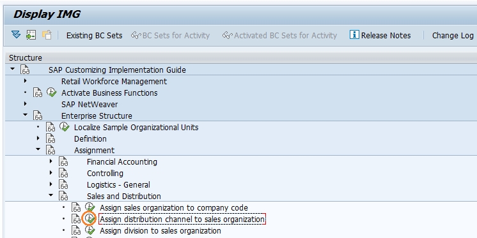The width and height of the screenshot is (477, 238).
Task: Expand the Financial Accounting node
Action: point(51,161)
